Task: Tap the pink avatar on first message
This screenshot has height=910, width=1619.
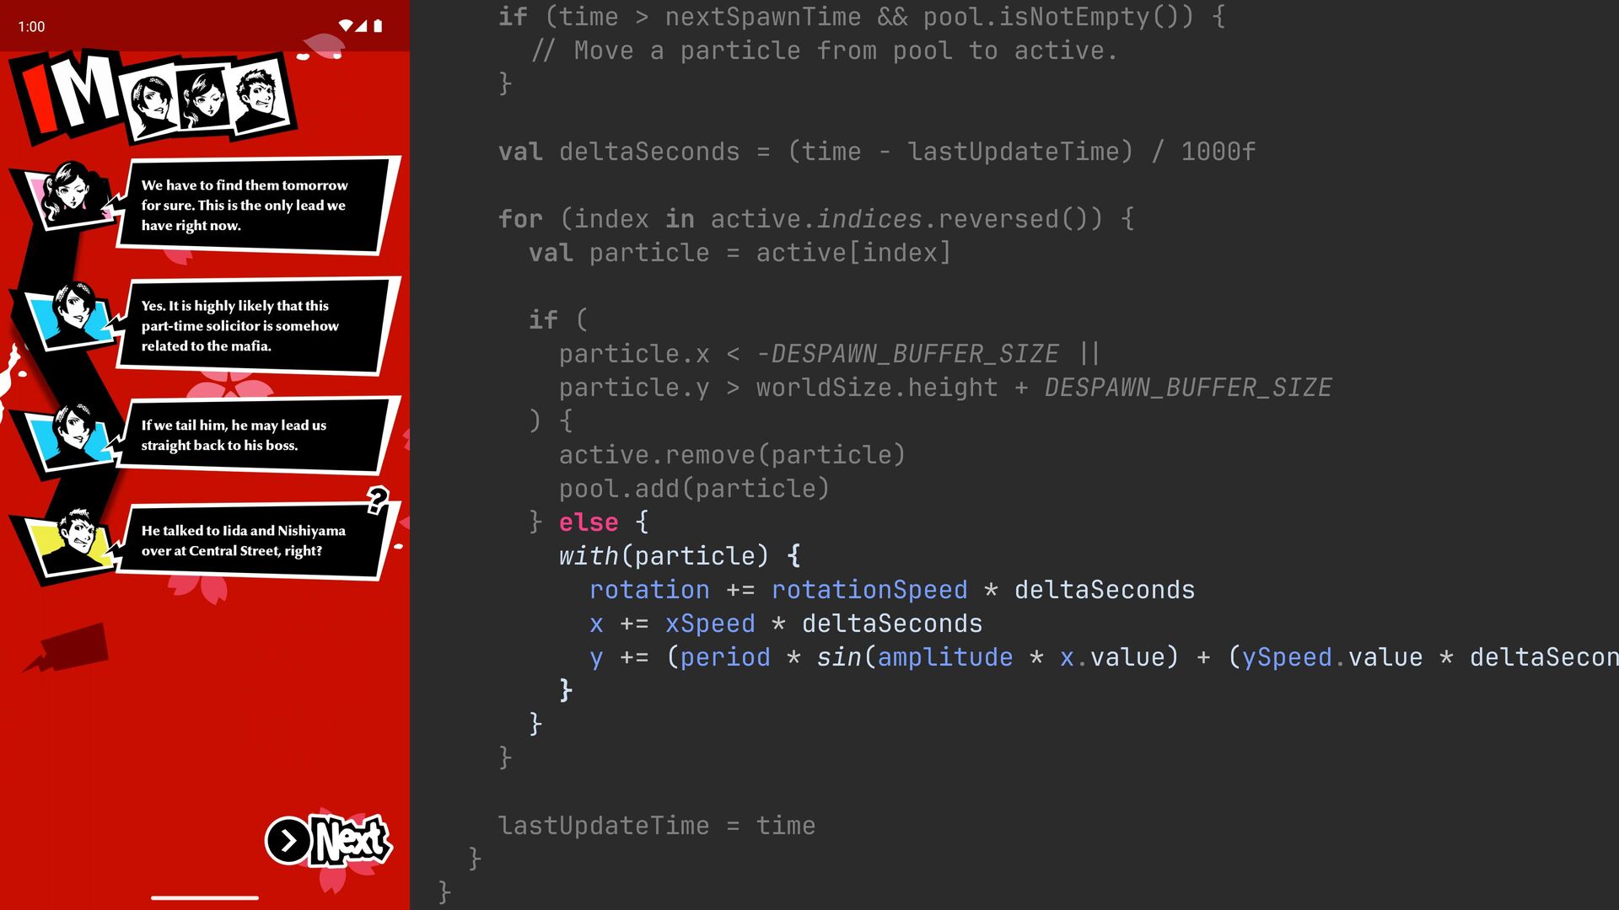Action: pyautogui.click(x=67, y=195)
